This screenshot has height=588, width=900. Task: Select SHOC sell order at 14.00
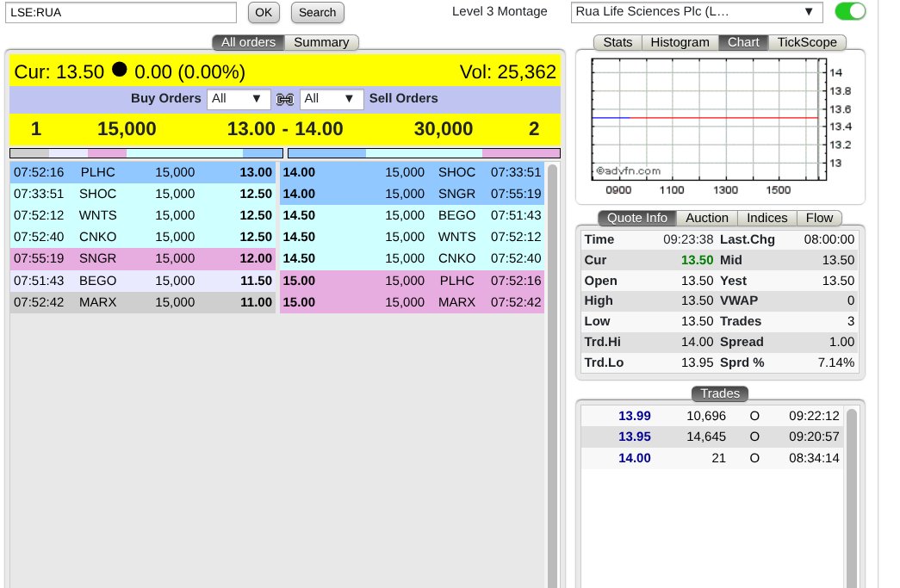[413, 172]
